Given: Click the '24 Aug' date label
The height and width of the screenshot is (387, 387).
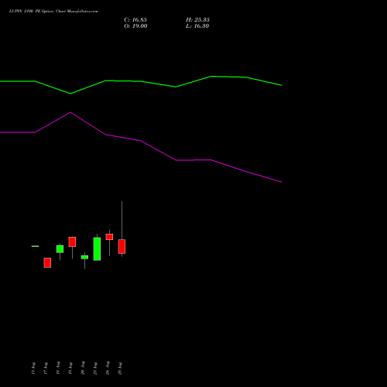Looking at the screenshot, I should (x=108, y=368).
